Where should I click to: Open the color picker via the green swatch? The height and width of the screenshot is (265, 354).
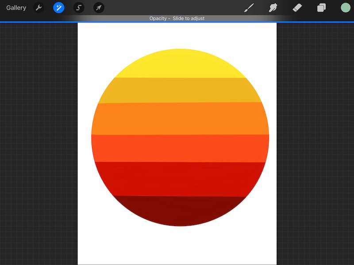(x=345, y=8)
